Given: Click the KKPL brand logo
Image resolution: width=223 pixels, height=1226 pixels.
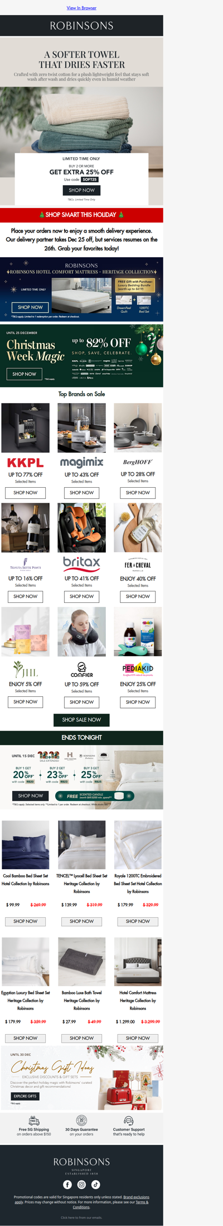Looking at the screenshot, I should 25,463.
